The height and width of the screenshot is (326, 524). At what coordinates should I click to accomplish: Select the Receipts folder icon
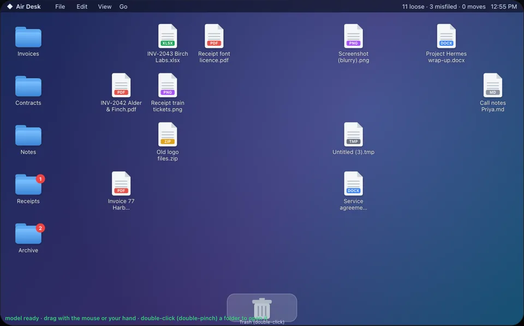28,184
